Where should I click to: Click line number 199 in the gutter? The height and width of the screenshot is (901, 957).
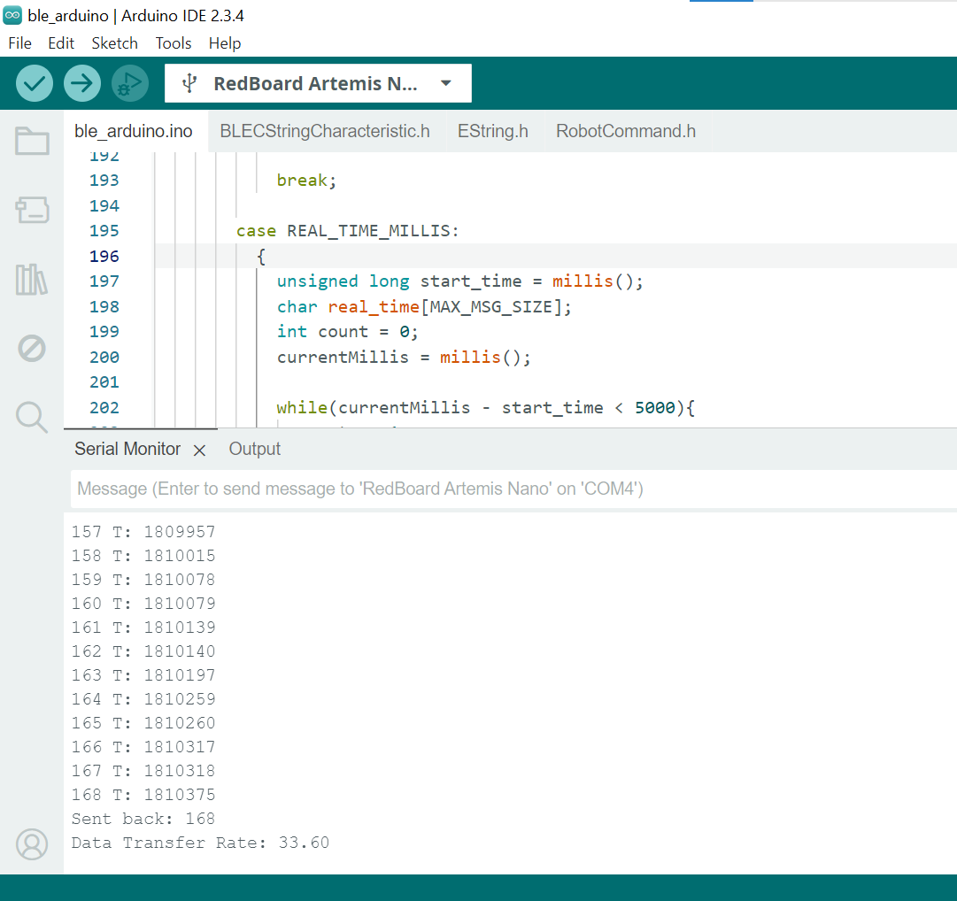click(x=104, y=332)
